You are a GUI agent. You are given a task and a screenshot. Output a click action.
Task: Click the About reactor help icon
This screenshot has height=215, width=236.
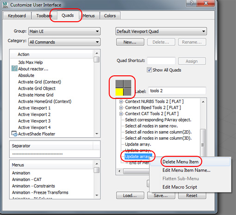click(x=14, y=68)
